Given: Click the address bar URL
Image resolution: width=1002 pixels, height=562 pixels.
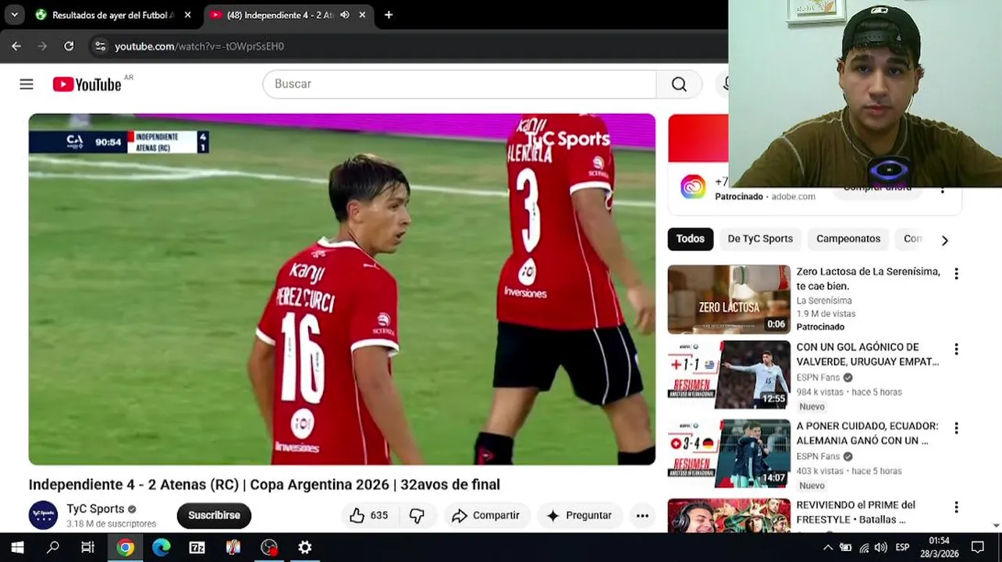Looking at the screenshot, I should tap(199, 46).
